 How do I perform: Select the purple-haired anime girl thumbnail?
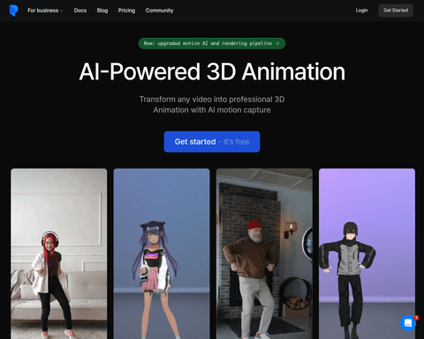162,253
